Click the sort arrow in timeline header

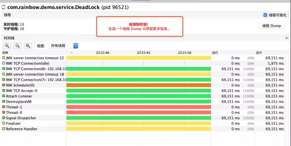coord(72,53)
